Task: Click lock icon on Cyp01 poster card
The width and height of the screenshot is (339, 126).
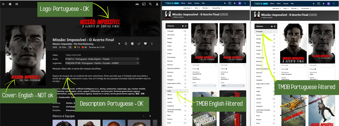Action: click(244, 65)
